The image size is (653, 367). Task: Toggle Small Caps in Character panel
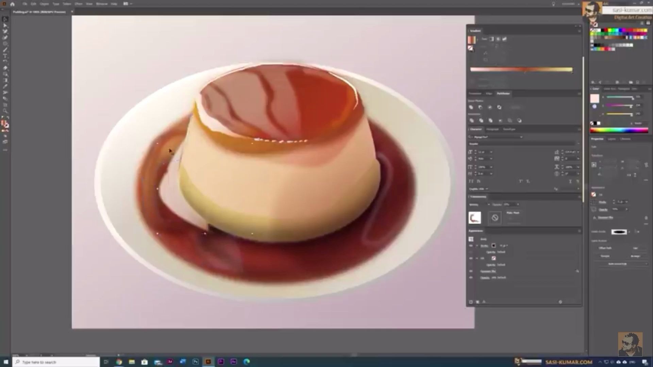[x=479, y=181]
